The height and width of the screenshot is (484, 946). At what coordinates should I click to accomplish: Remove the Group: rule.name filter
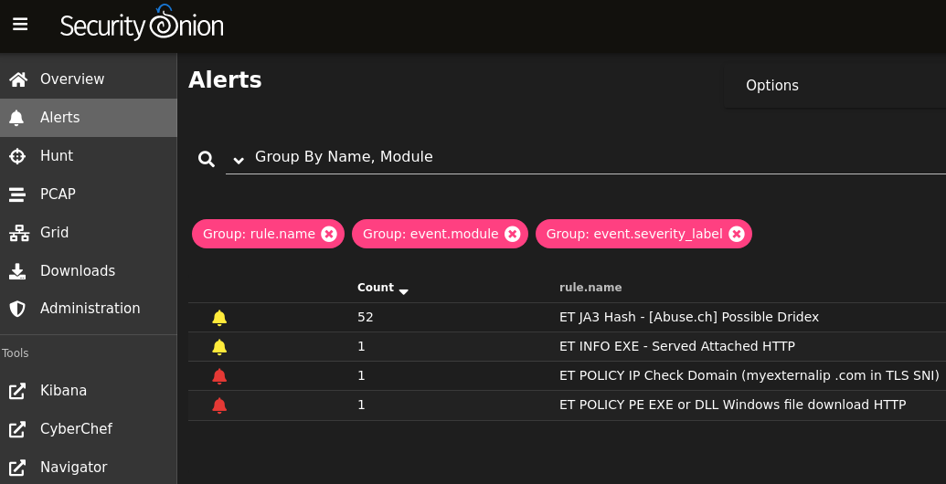pos(329,234)
